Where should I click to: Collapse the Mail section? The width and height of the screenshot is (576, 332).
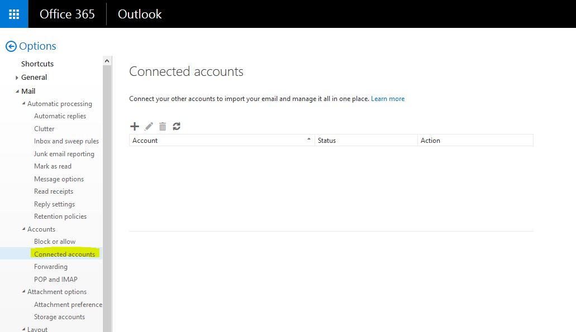point(17,92)
